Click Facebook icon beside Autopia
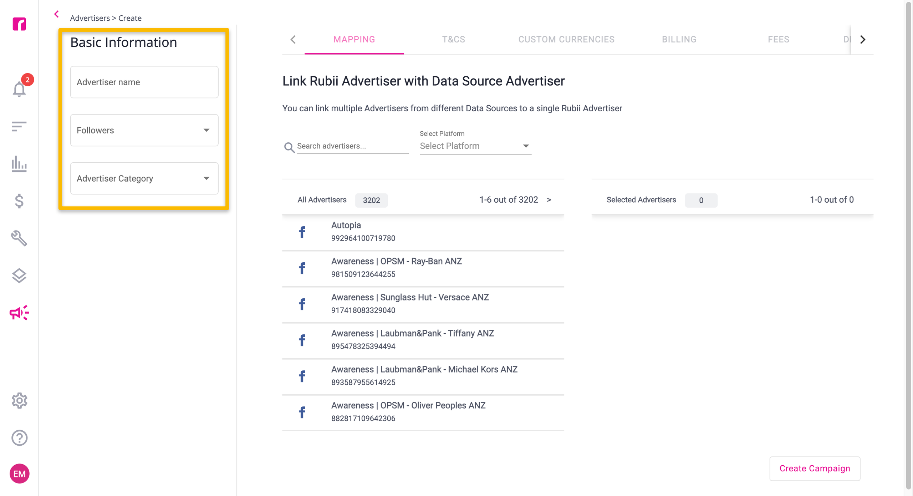 [302, 232]
